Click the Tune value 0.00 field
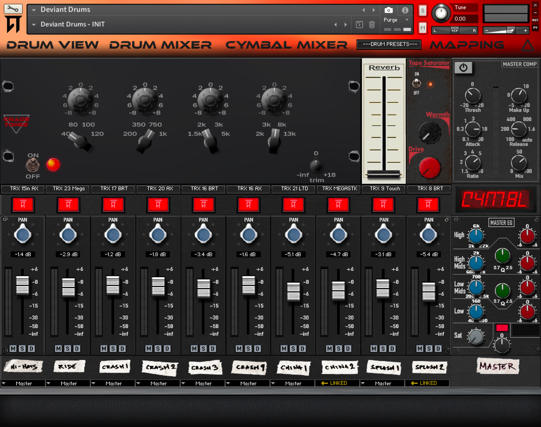 point(465,19)
